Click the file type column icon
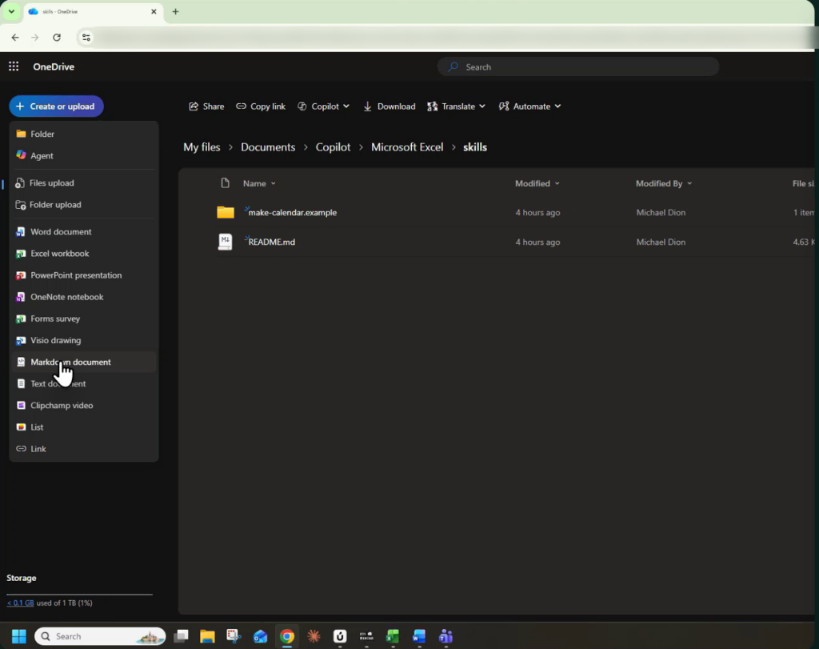The image size is (819, 649). (x=225, y=183)
